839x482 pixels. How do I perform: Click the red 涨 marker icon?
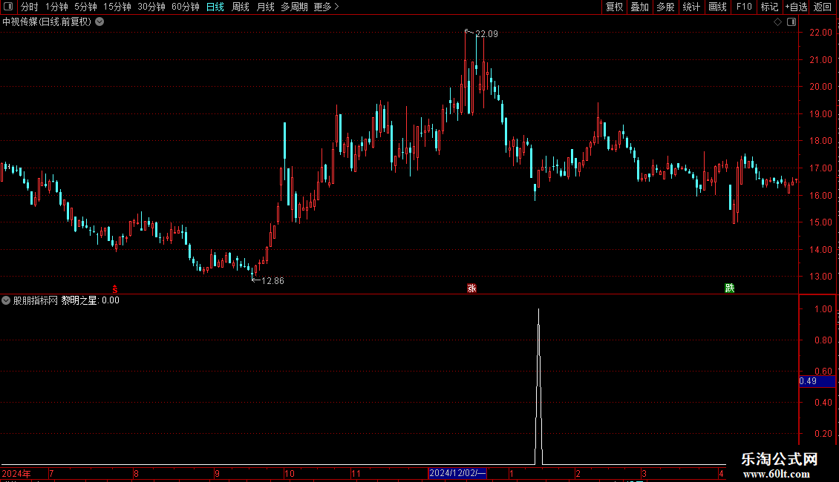pos(471,288)
